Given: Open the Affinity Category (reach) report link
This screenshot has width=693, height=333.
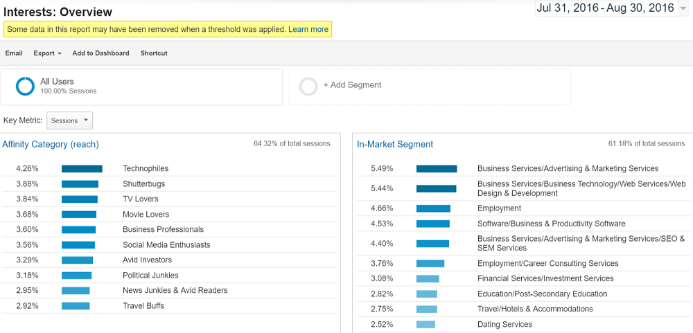Looking at the screenshot, I should point(51,144).
